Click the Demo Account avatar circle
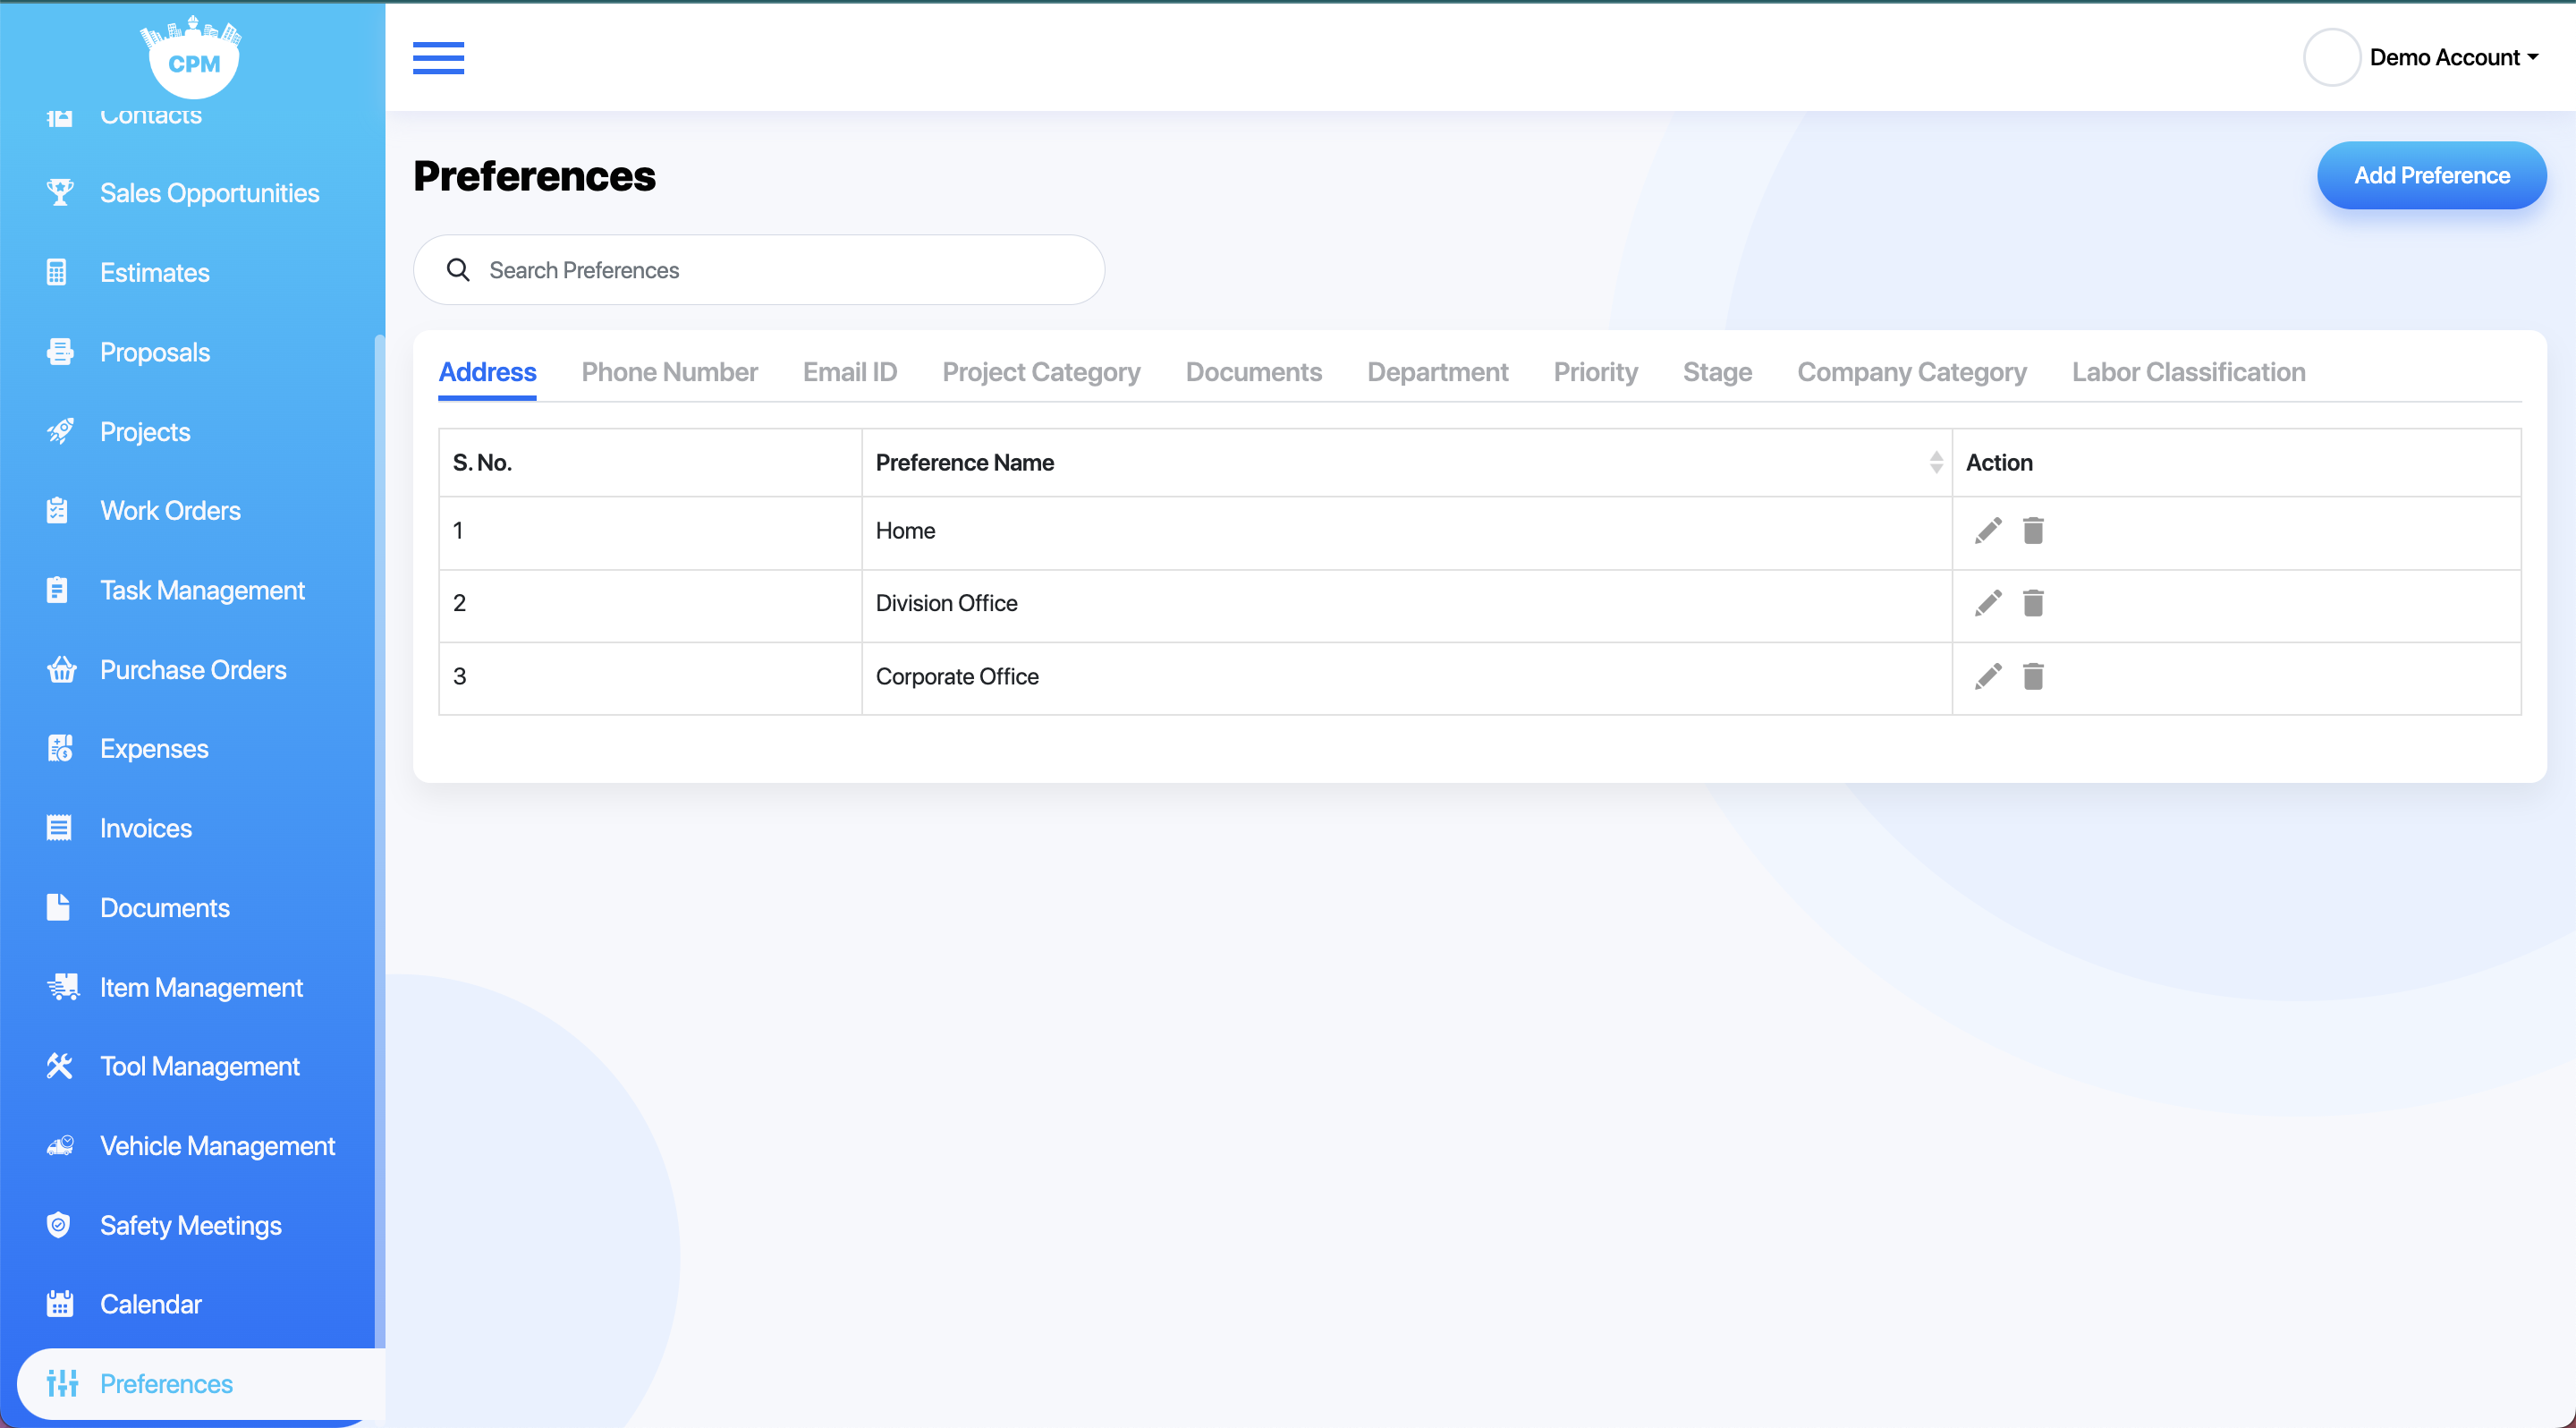 click(x=2332, y=57)
